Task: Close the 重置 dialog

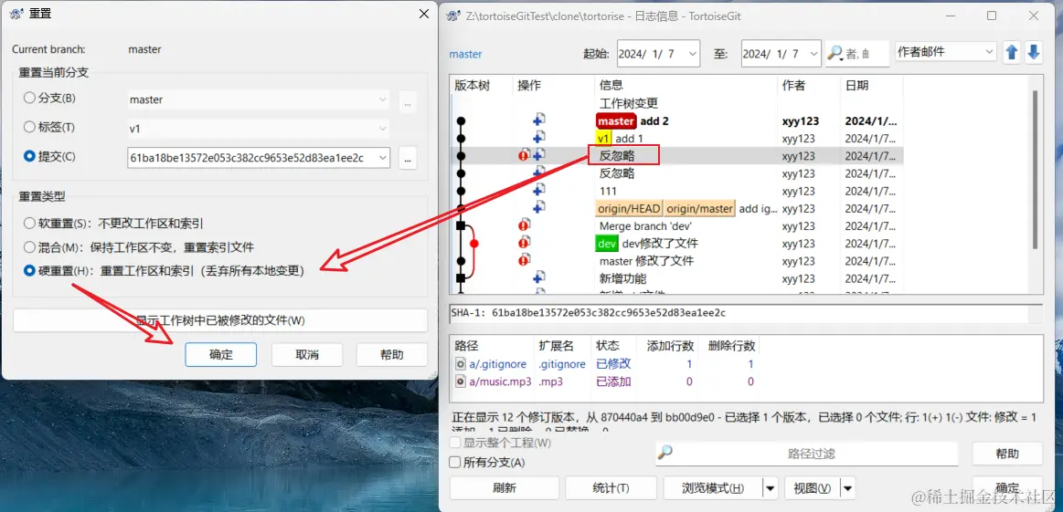Action: click(x=424, y=14)
